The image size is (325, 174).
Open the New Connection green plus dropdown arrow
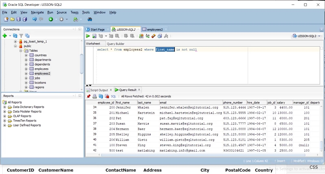(9, 36)
